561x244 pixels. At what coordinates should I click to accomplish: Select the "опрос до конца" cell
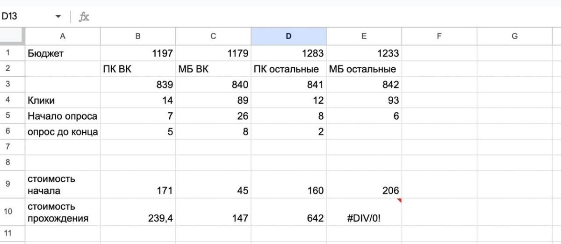pos(63,132)
